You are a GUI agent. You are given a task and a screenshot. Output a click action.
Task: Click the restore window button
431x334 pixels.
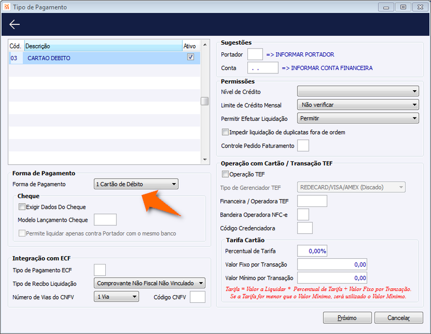[403, 7]
